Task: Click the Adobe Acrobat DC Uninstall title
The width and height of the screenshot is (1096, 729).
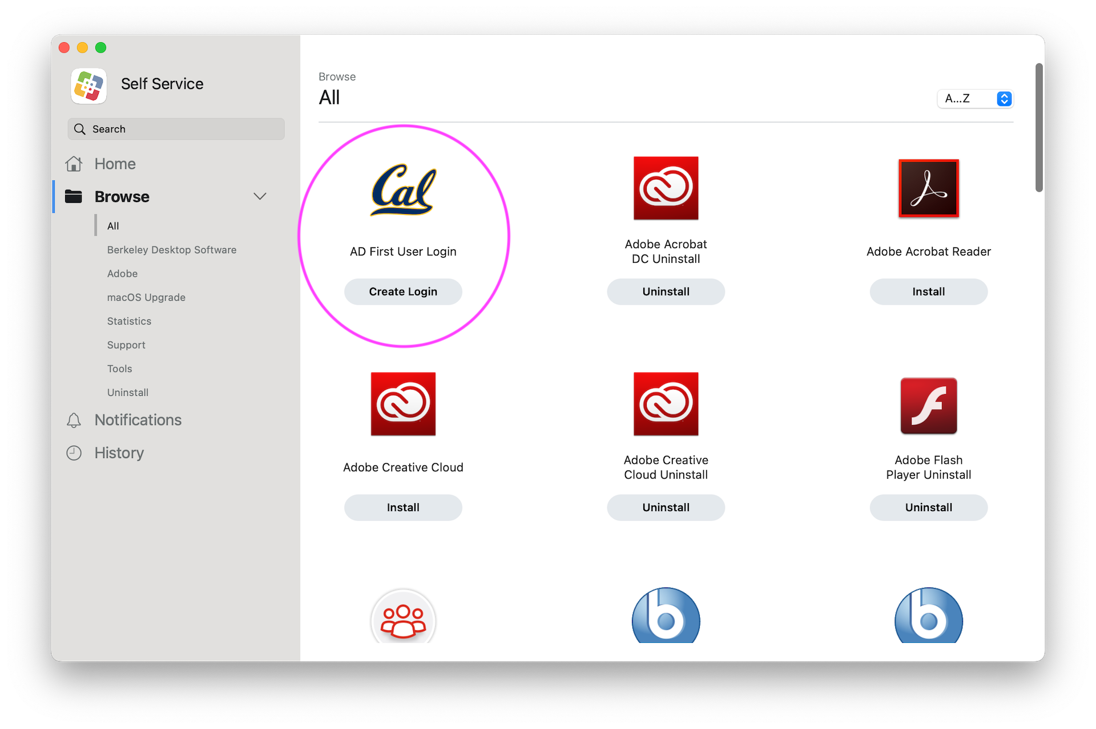Action: pyautogui.click(x=666, y=252)
